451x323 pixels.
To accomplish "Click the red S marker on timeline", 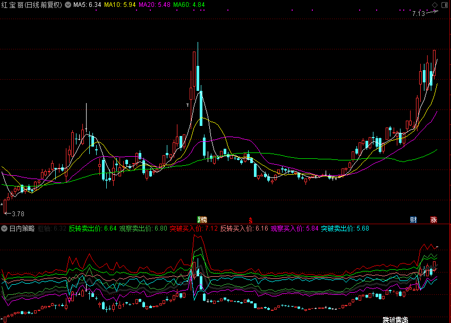I will (251, 219).
